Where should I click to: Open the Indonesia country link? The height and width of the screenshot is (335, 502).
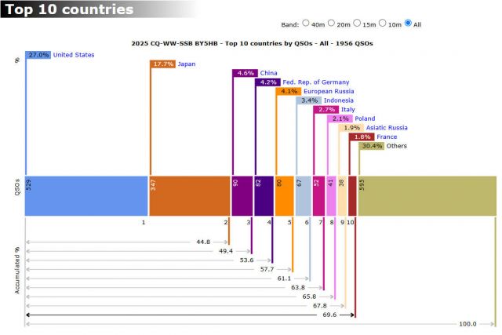coord(338,100)
